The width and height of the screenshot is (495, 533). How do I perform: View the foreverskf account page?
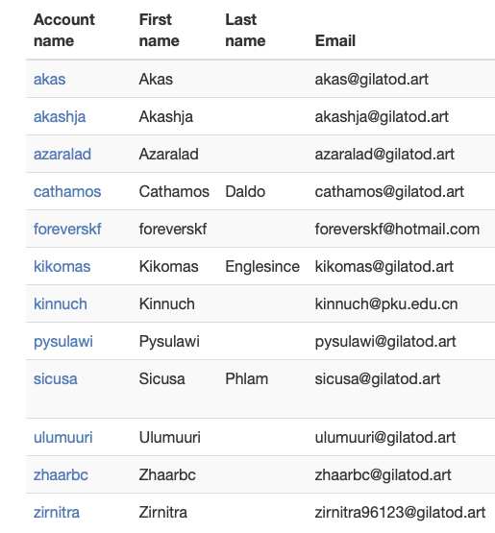(x=67, y=230)
